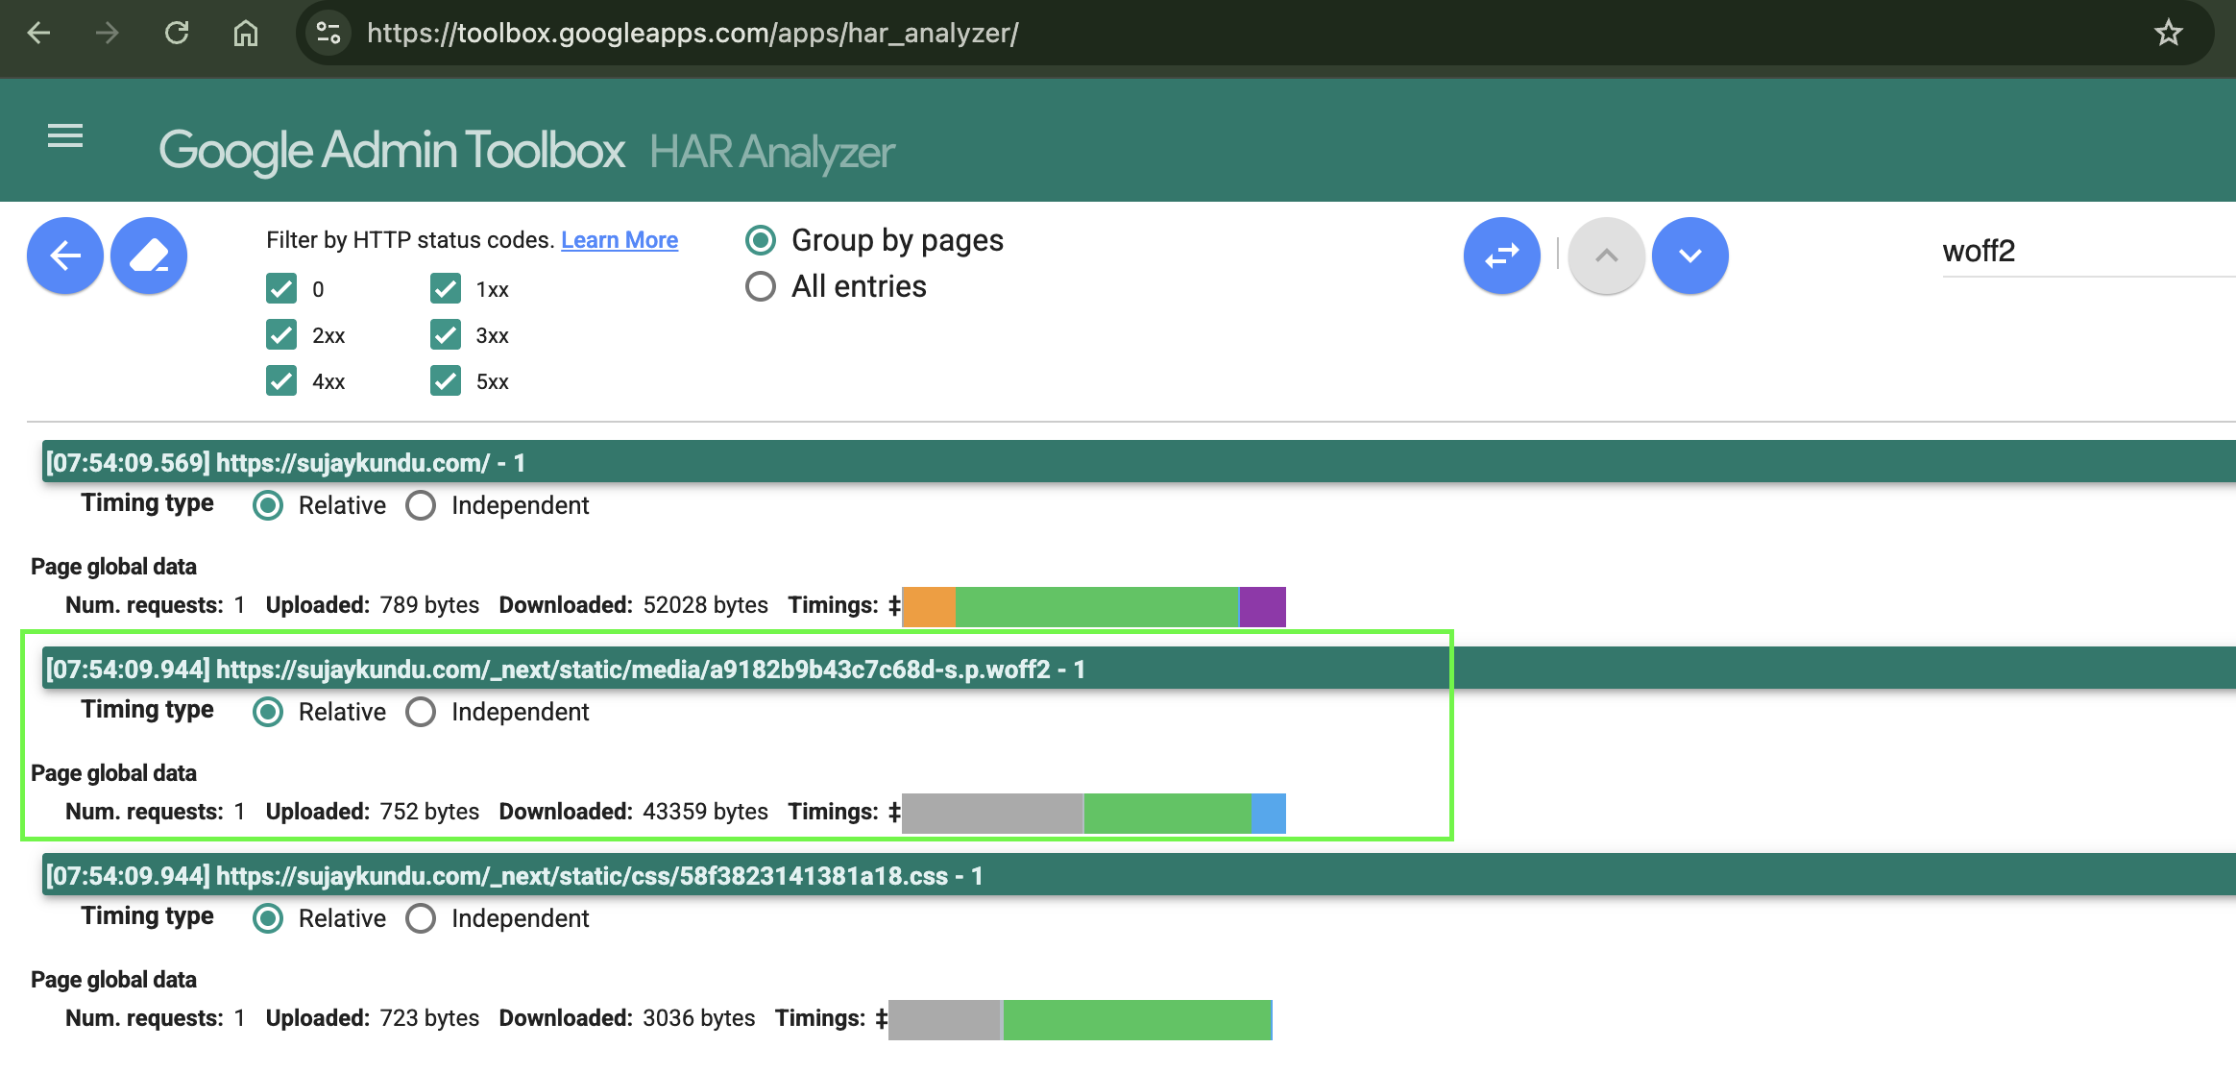Click green segment of css timing bar
The height and width of the screenshot is (1072, 2236).
tap(1137, 1019)
